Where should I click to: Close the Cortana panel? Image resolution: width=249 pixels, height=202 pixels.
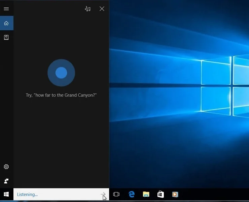(x=102, y=9)
